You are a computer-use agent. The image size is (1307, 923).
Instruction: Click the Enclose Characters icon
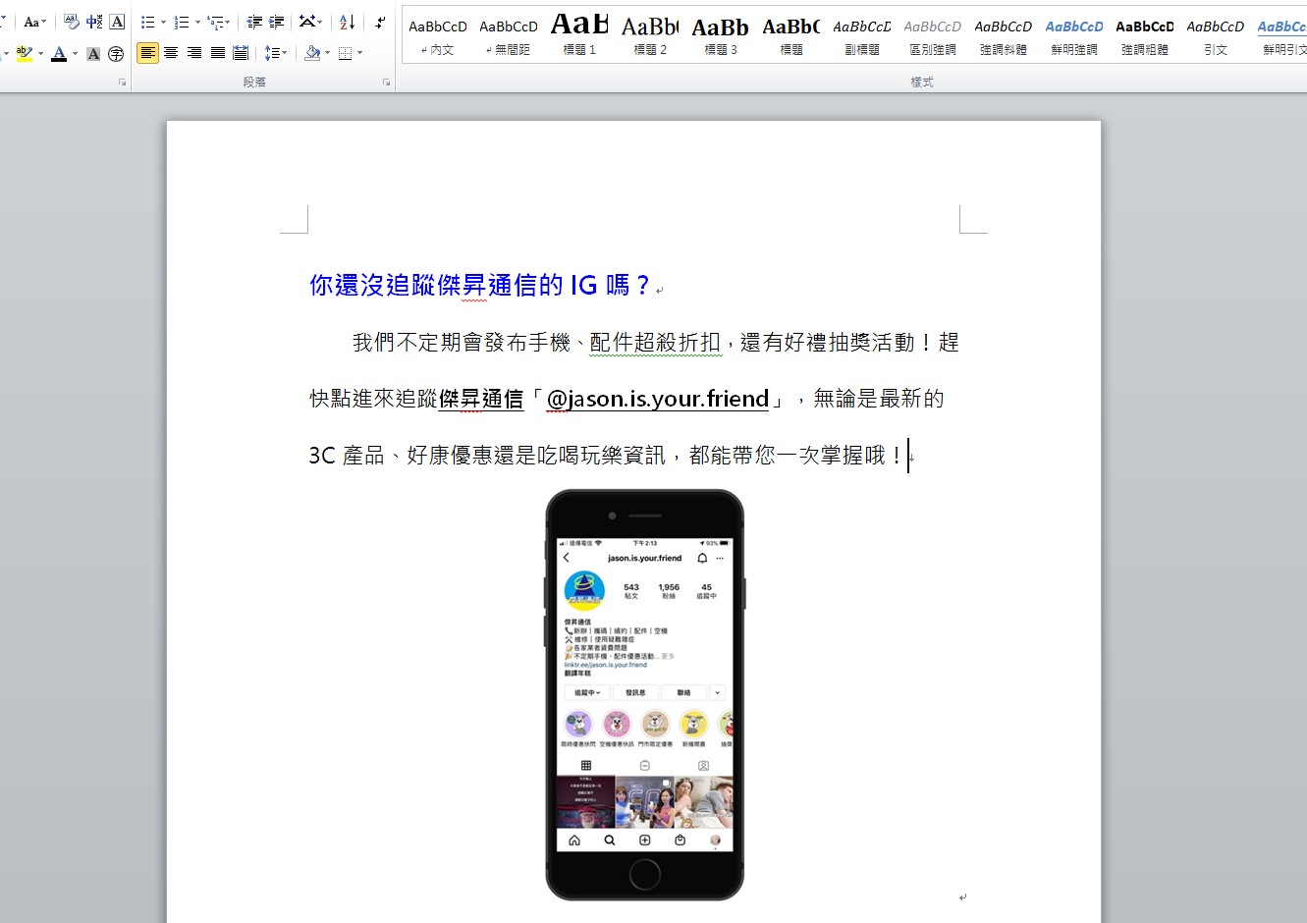[117, 54]
